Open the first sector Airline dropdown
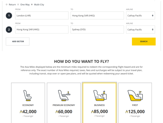The image size is (163, 123). point(140,16)
